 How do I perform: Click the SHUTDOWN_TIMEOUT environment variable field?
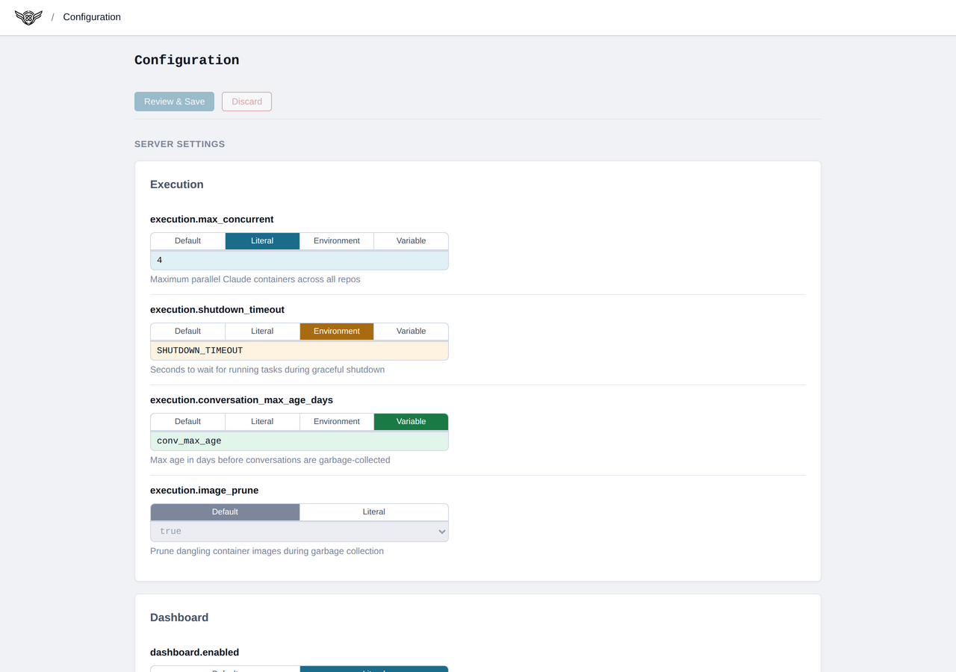pos(299,350)
